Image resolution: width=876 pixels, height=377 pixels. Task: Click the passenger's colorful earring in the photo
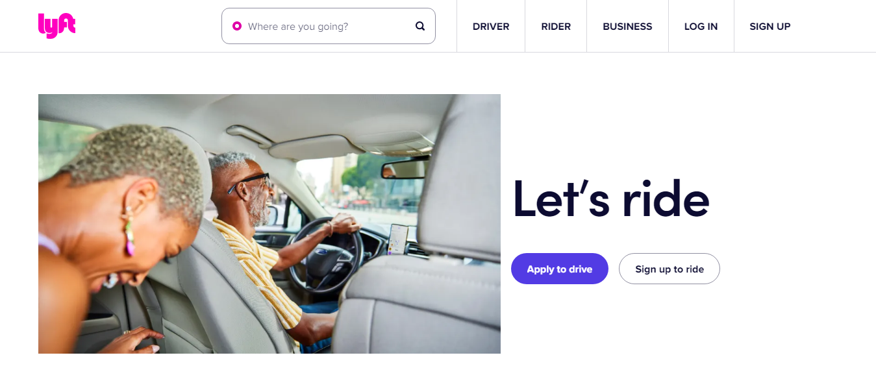(x=130, y=236)
